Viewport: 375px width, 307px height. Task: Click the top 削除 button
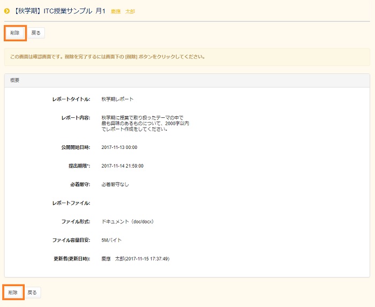(14, 33)
